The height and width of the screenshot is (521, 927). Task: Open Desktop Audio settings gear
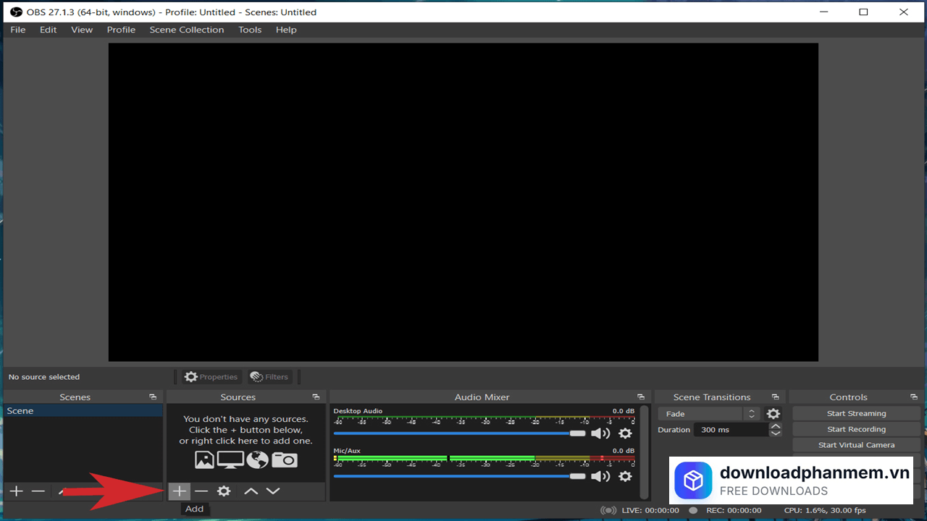pos(625,433)
